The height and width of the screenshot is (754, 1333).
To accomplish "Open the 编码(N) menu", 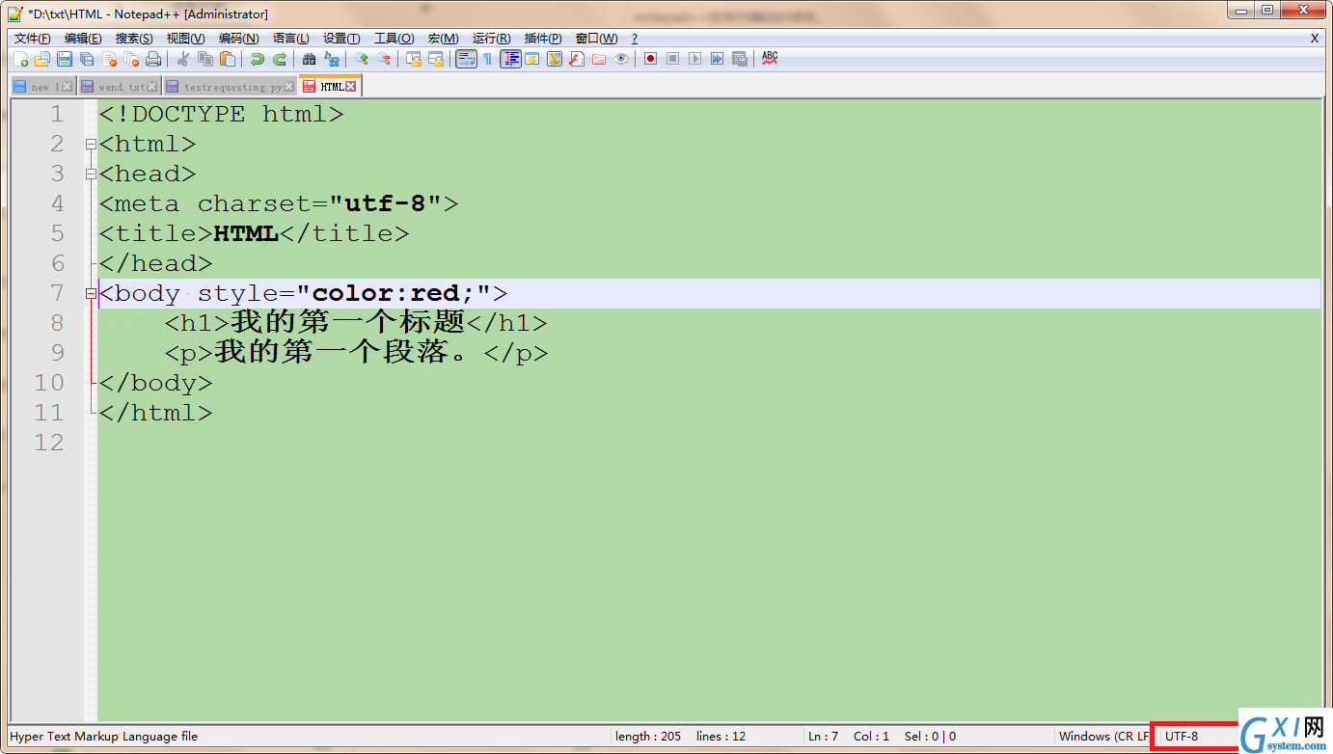I will (x=238, y=39).
